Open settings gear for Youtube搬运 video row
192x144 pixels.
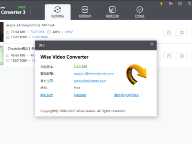pos(182,56)
